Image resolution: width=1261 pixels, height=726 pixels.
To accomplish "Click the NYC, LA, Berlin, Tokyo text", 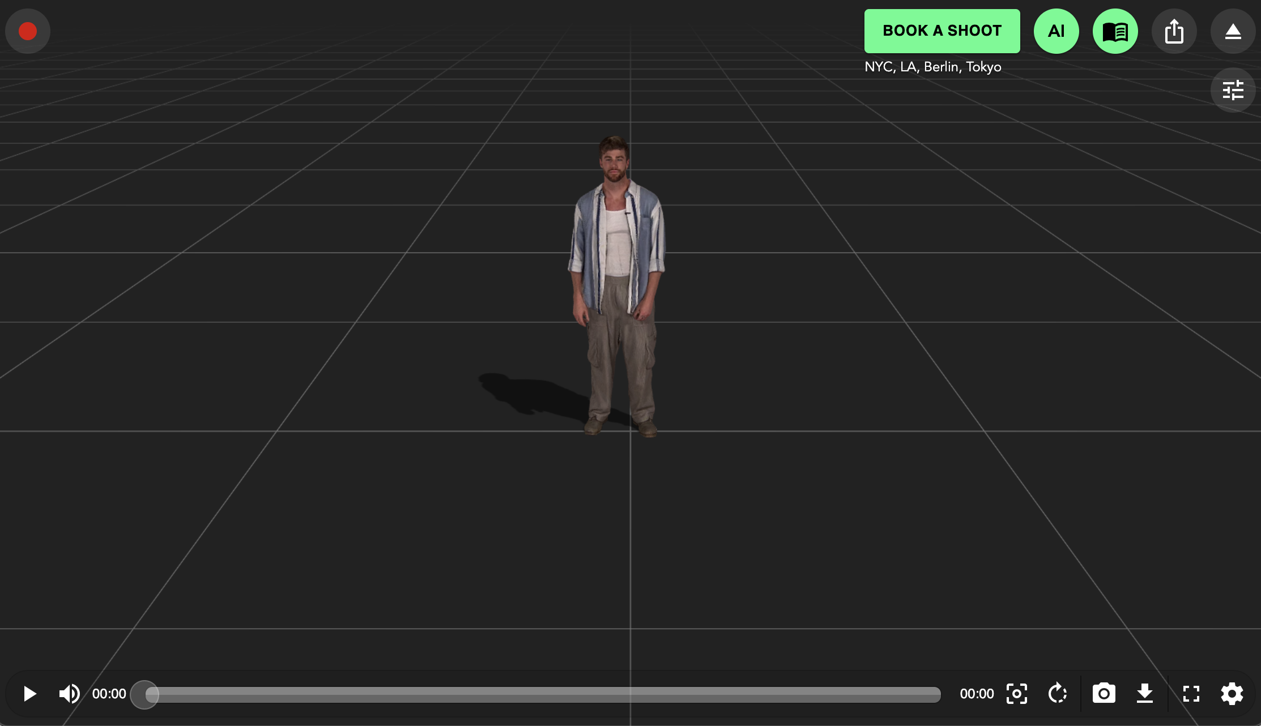I will 932,67.
